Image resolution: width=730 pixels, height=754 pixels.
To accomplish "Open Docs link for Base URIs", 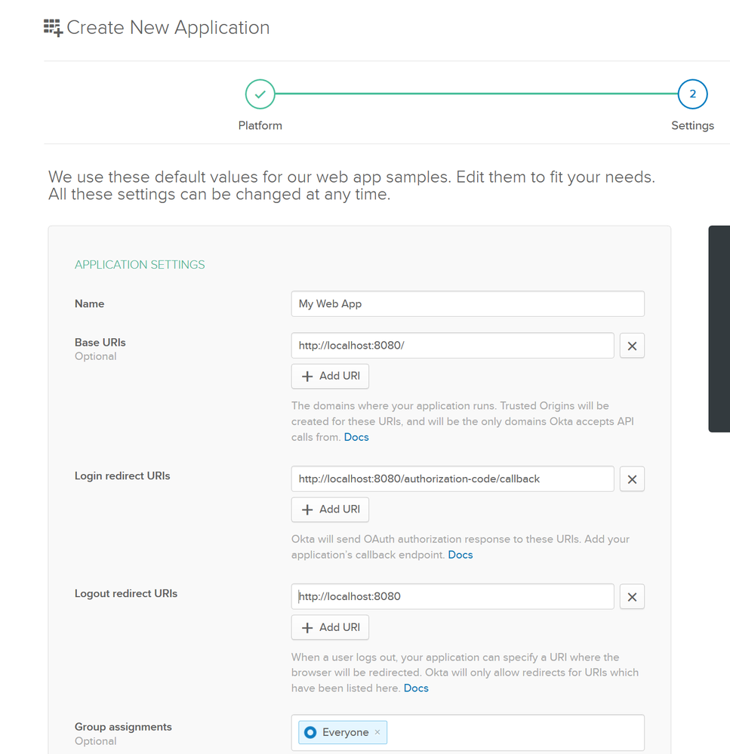I will [x=356, y=437].
